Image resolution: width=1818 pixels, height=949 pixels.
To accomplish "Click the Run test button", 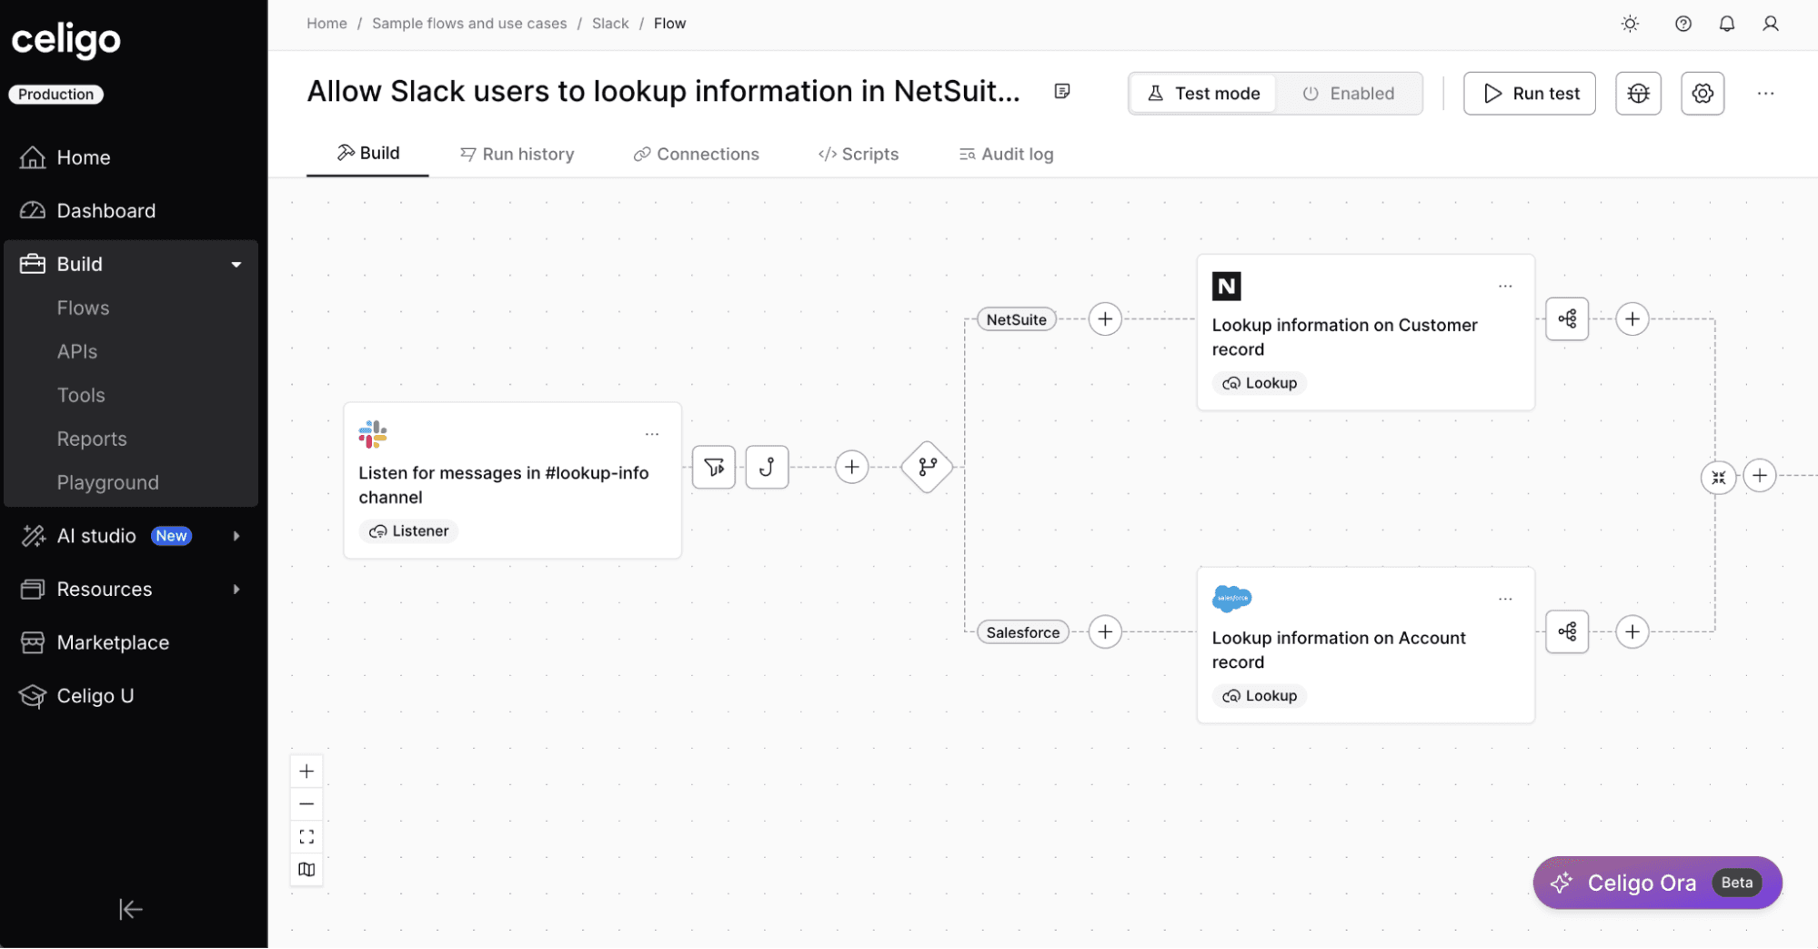I will point(1529,94).
